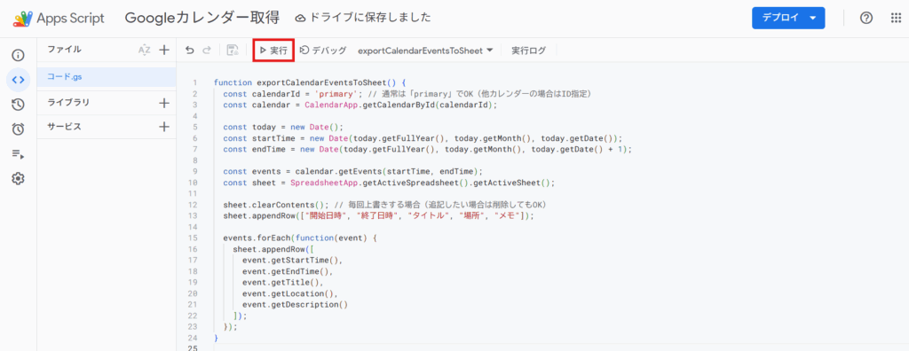909x351 pixels.
Task: Open Project Settings gear icon
Action: click(18, 178)
